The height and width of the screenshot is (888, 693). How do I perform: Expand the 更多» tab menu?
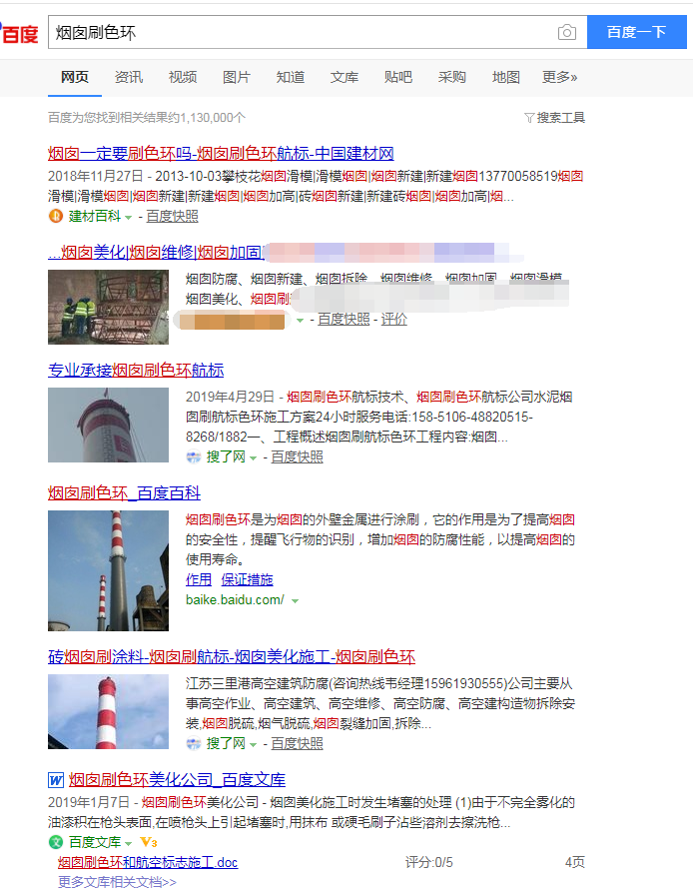559,77
